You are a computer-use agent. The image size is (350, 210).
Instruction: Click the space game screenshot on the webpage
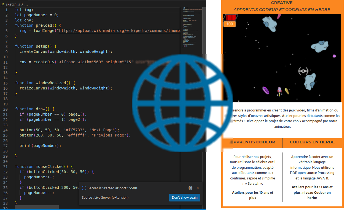tap(282, 58)
